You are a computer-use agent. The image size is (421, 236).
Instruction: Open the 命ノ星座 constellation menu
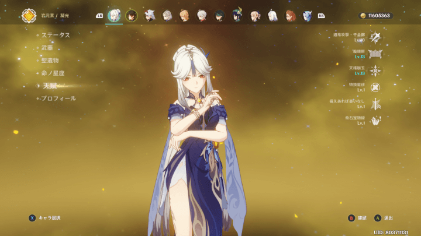[53, 73]
